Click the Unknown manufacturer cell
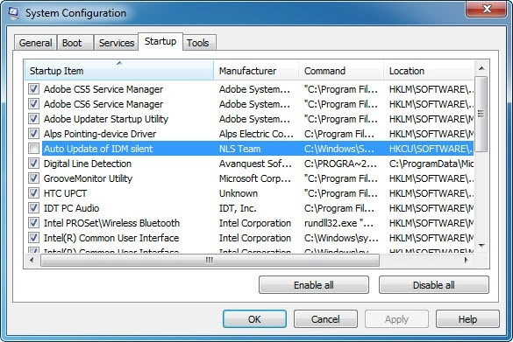 239,193
